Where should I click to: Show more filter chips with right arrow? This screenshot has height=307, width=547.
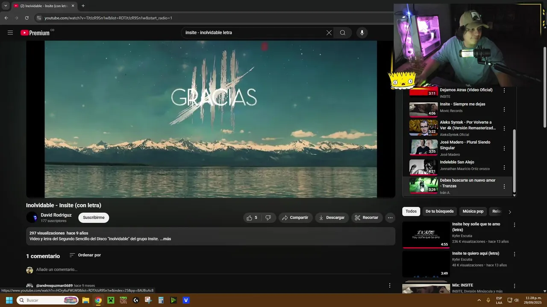coord(509,212)
